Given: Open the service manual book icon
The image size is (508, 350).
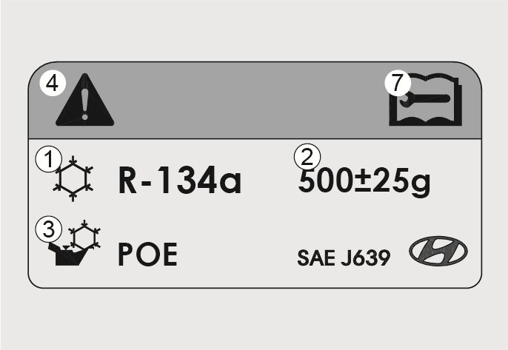Looking at the screenshot, I should coord(425,100).
